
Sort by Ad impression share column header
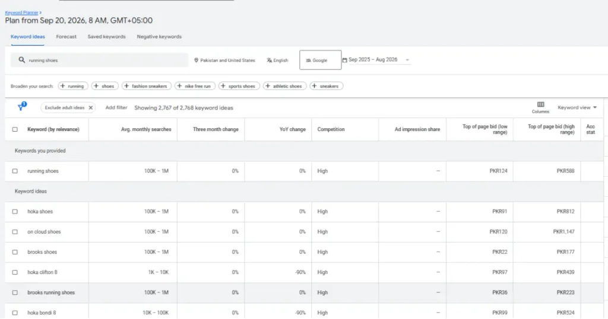417,129
